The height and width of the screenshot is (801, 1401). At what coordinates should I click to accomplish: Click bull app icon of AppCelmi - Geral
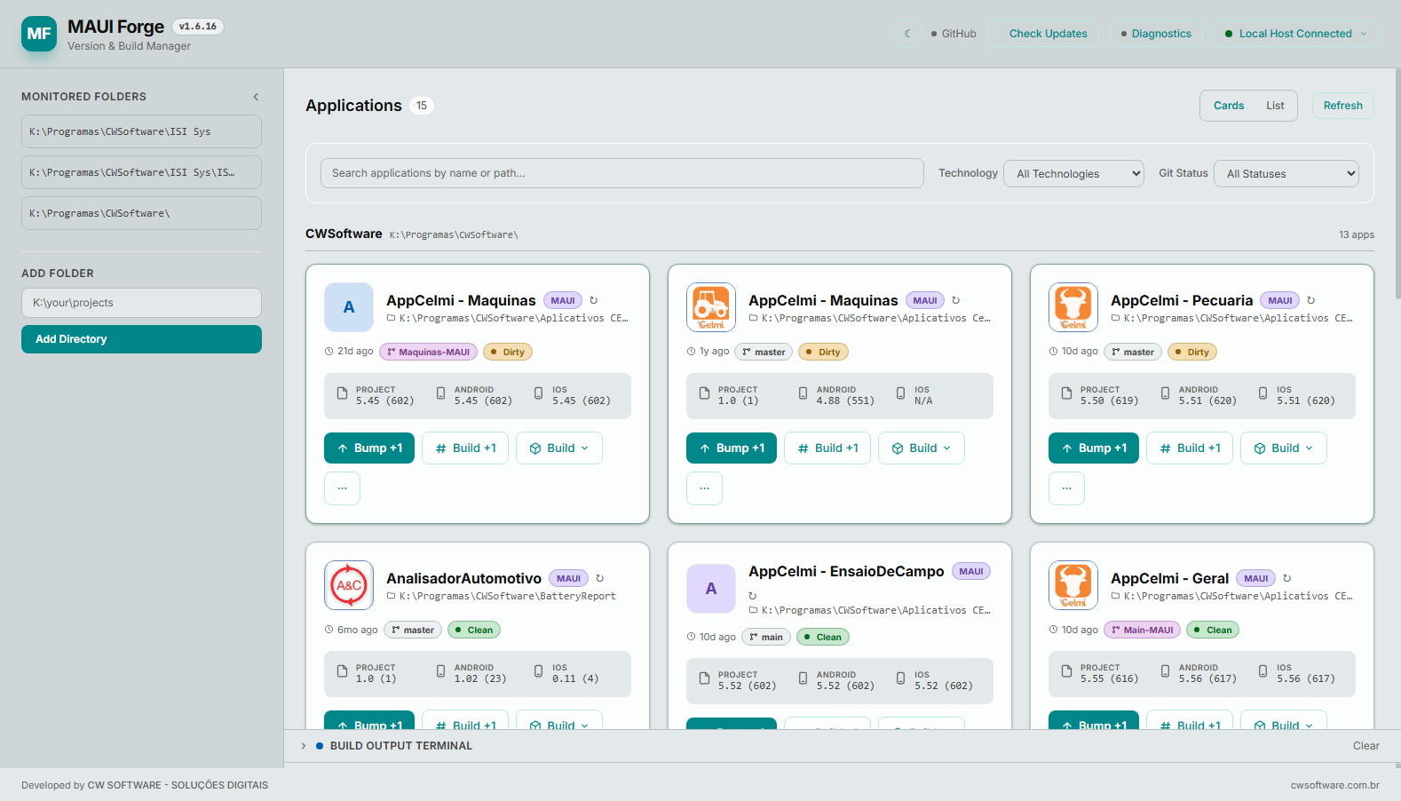[x=1073, y=585]
